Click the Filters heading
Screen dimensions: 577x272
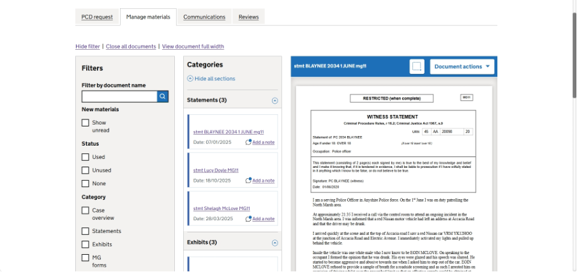click(x=93, y=68)
